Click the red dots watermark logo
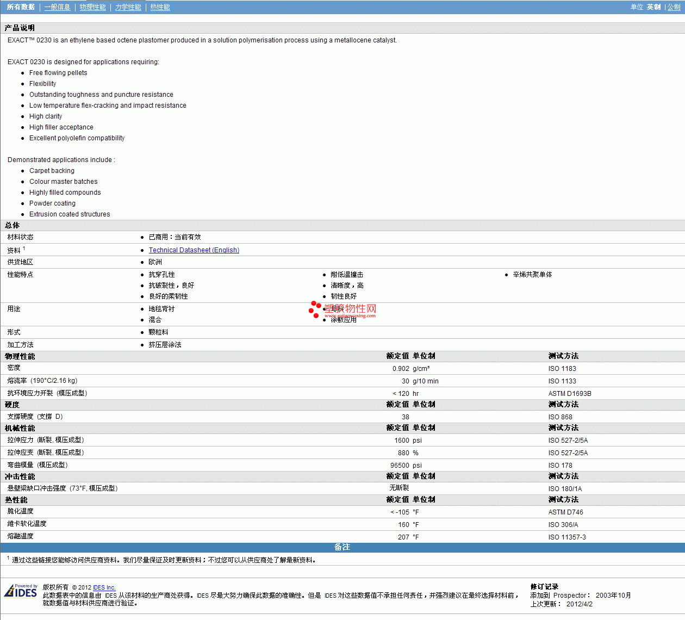Image resolution: width=685 pixels, height=620 pixels. tap(315, 309)
